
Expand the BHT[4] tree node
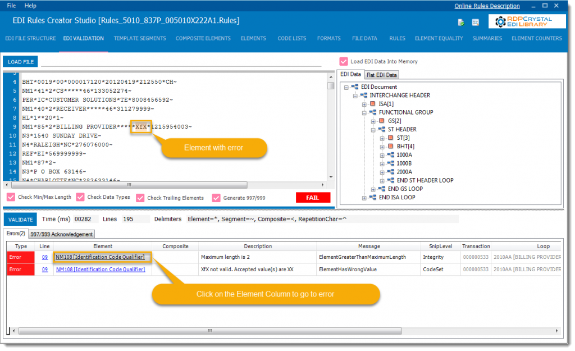pyautogui.click(x=381, y=146)
